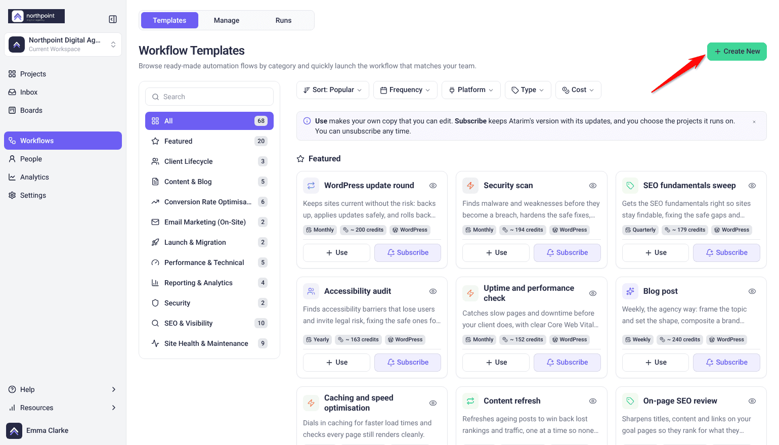Use WordPress update round template

(x=336, y=253)
